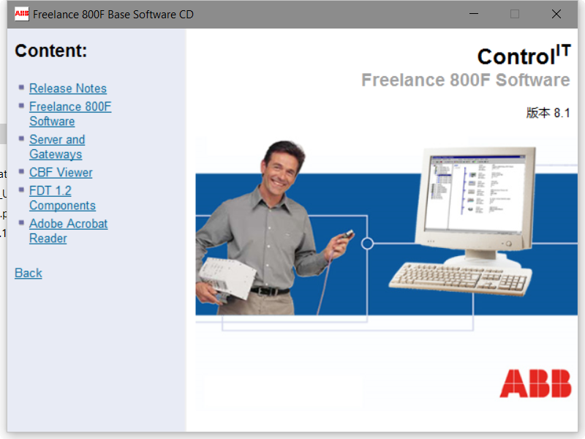Open the FDT 1.2 Components link
The width and height of the screenshot is (585, 439).
(x=62, y=198)
